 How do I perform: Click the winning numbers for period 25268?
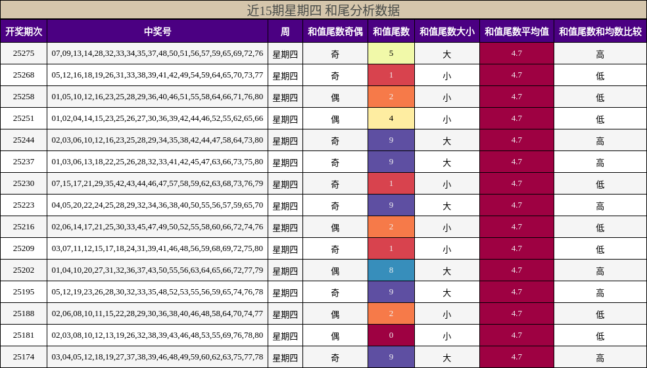[157, 75]
